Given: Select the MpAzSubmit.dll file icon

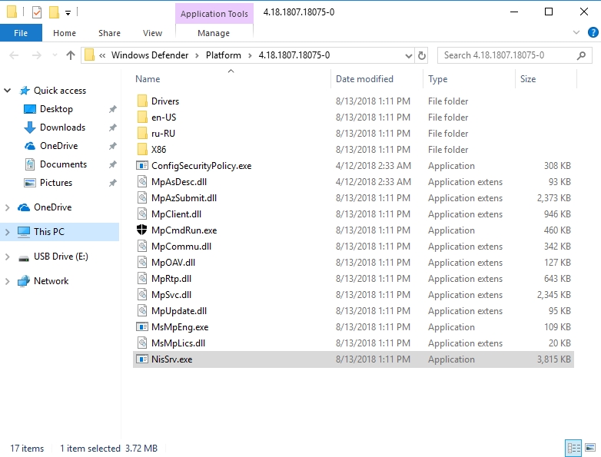Looking at the screenshot, I should point(142,197).
